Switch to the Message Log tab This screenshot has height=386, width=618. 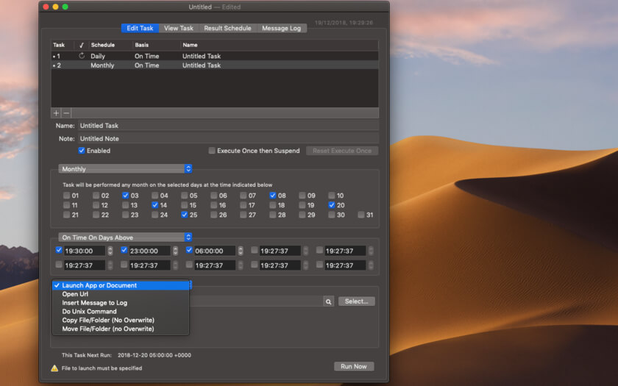(281, 28)
